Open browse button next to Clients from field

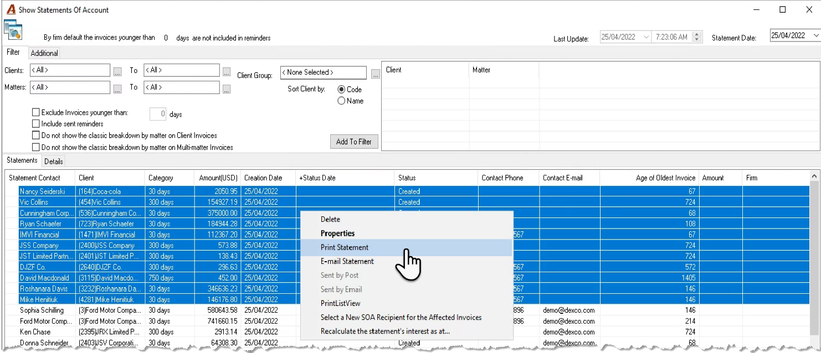[117, 71]
